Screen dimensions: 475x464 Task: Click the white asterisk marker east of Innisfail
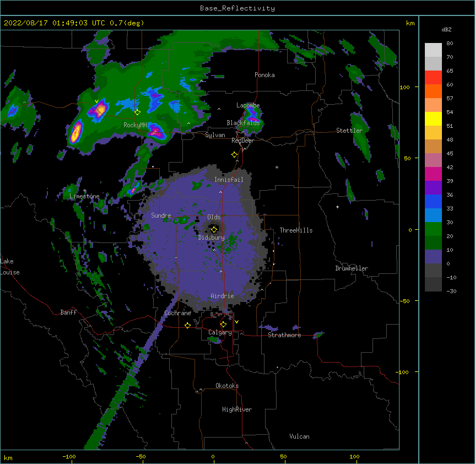pyautogui.click(x=277, y=167)
